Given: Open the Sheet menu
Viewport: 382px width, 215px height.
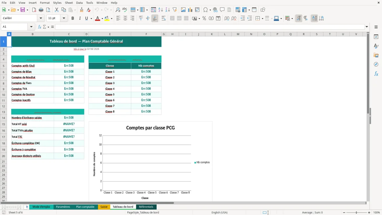Looking at the screenshot, I should point(69,3).
